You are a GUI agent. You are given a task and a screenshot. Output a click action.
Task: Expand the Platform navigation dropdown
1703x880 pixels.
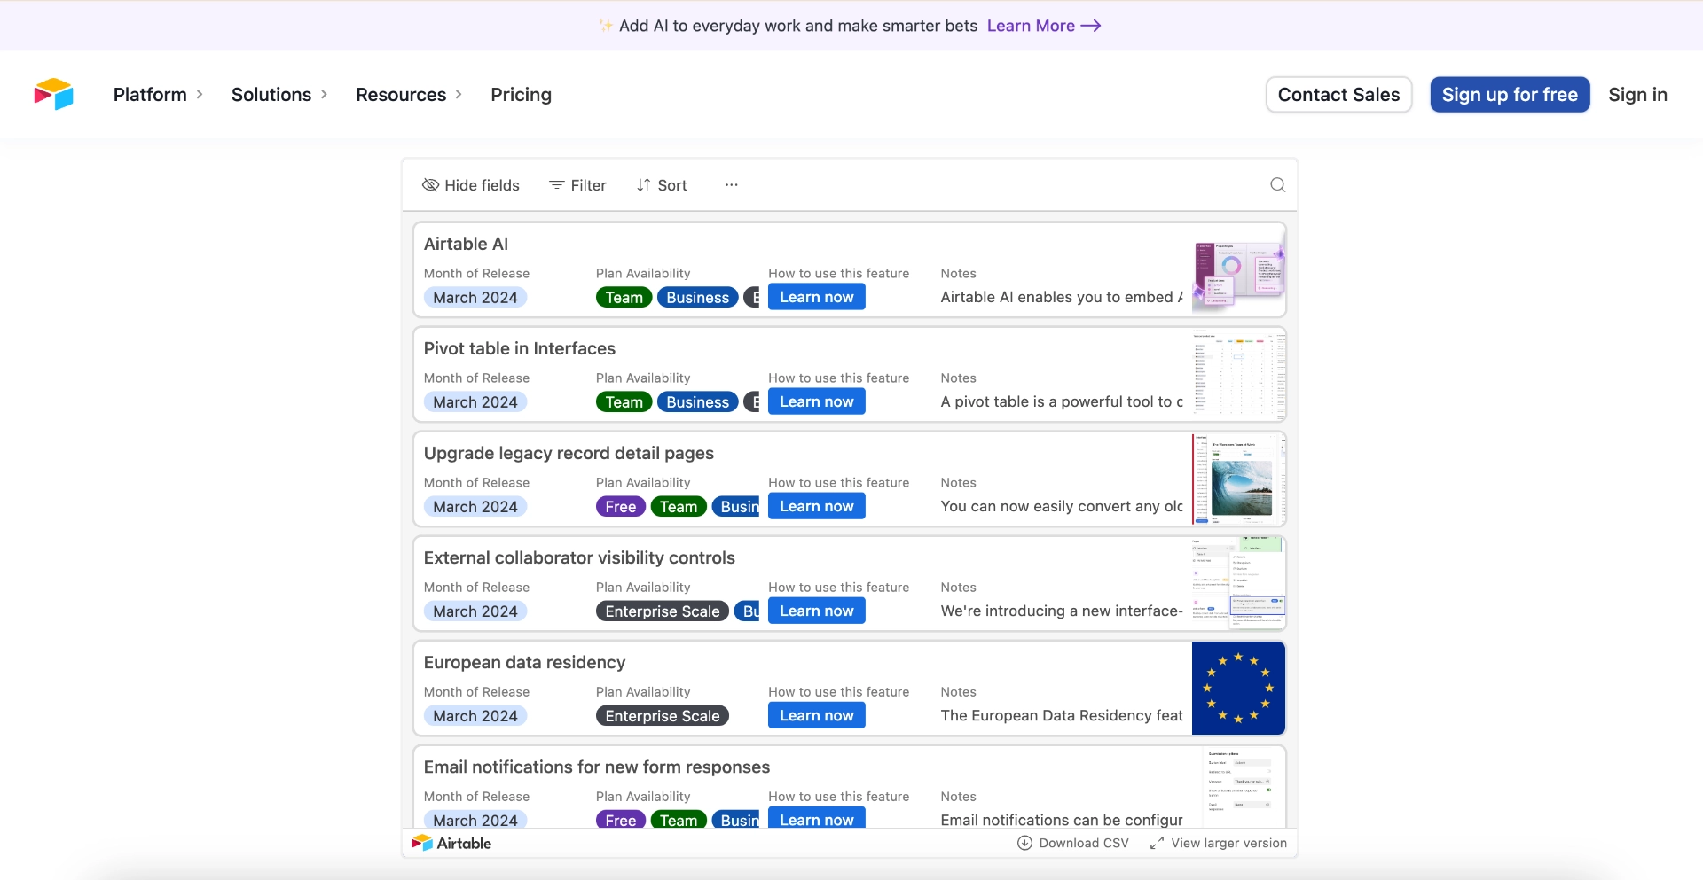[158, 94]
